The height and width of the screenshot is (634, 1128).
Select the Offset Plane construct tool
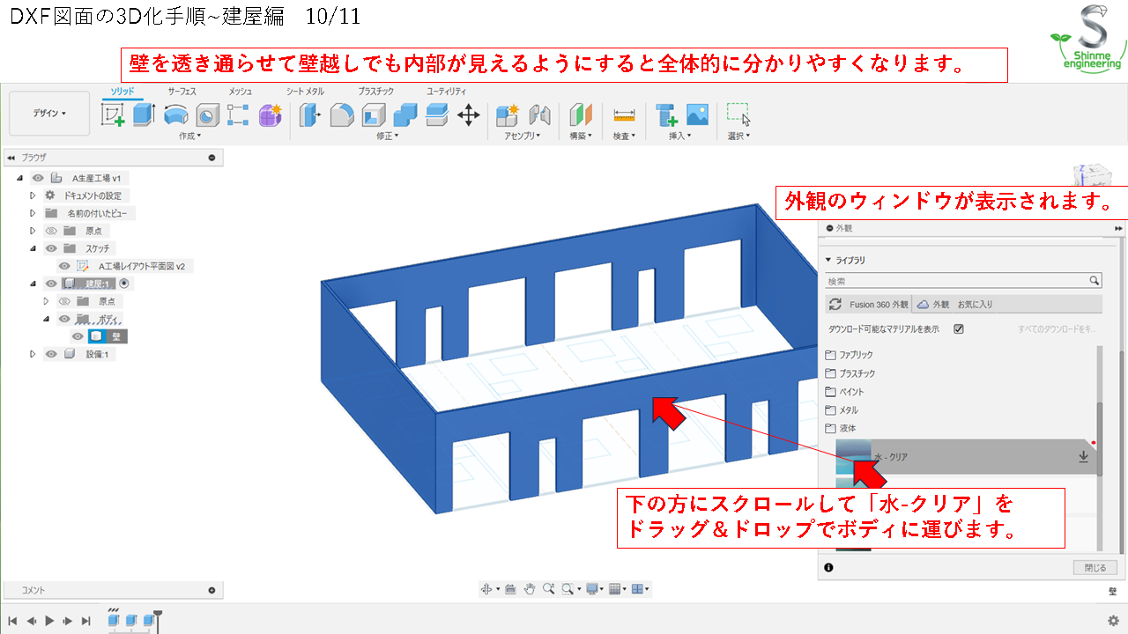pos(580,115)
